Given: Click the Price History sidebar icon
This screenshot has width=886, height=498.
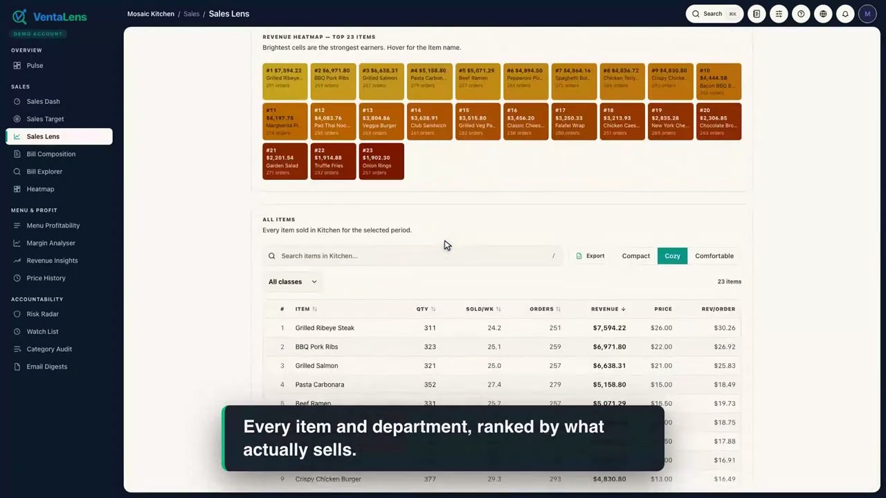Looking at the screenshot, I should [x=17, y=278].
